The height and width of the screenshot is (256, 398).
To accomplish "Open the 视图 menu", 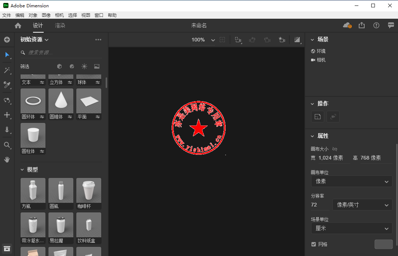I will pyautogui.click(x=86, y=15).
